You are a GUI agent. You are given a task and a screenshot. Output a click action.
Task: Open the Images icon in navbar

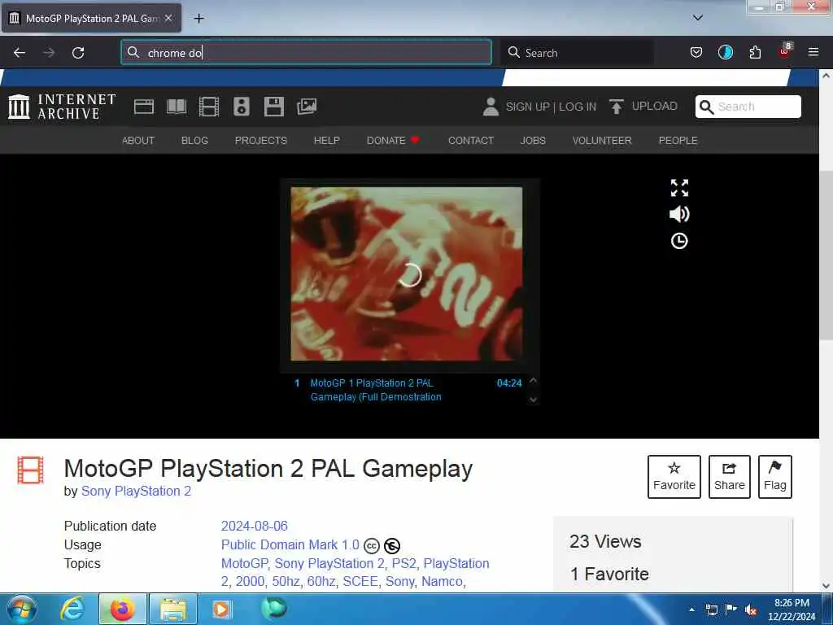[x=307, y=107]
